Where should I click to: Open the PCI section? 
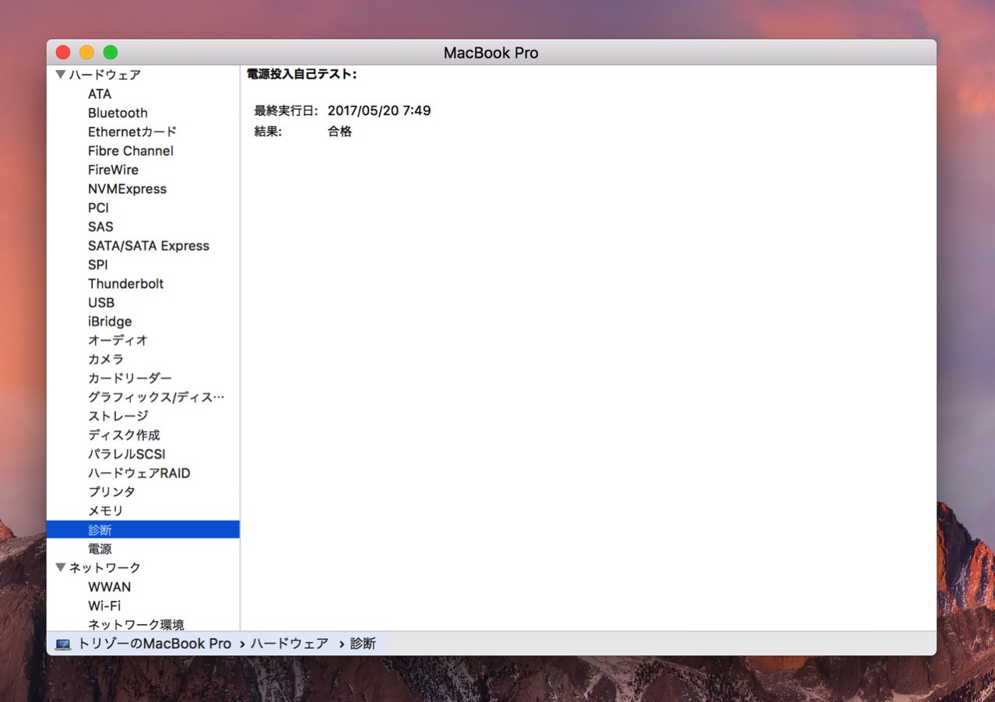(98, 208)
